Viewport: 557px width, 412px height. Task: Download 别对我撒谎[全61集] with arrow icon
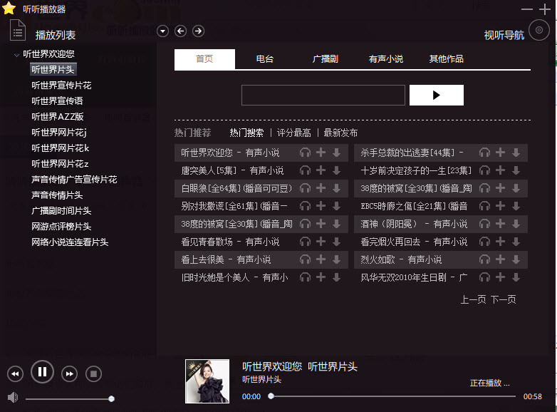[x=336, y=206]
